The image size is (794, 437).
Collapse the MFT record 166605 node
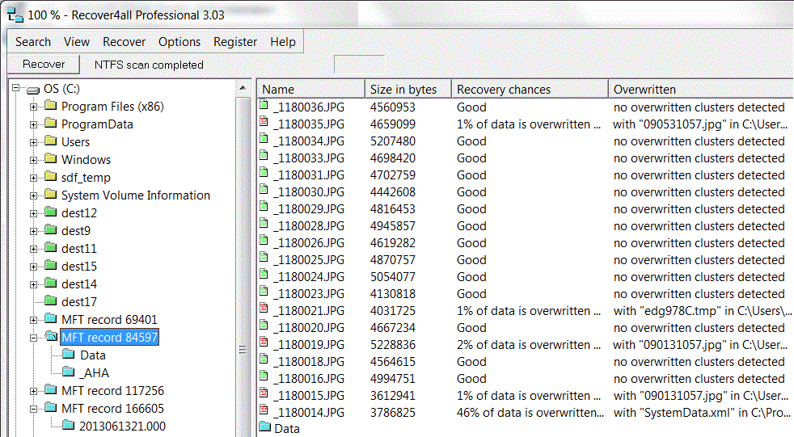[33, 409]
